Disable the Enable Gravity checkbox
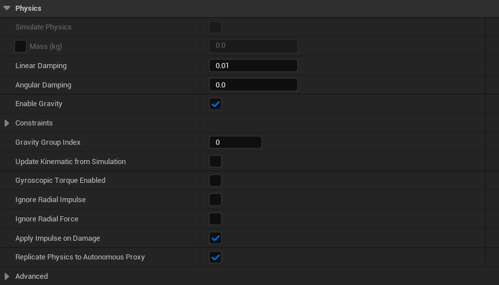This screenshot has width=499, height=285. pos(215,104)
